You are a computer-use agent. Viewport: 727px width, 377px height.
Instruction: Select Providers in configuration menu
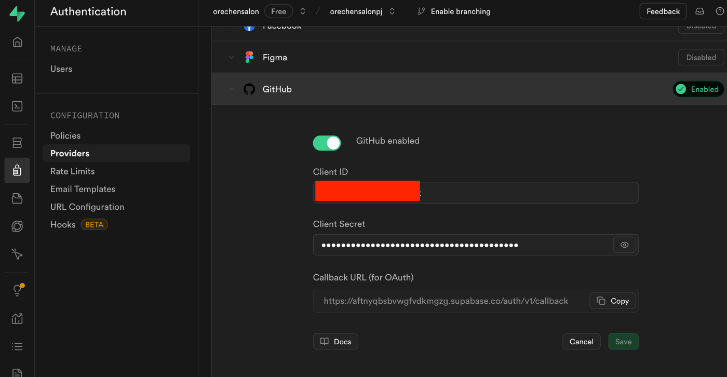[x=116, y=153]
